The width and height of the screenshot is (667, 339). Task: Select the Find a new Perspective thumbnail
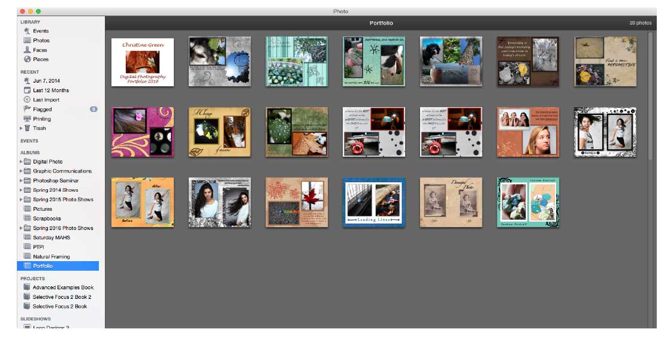(605, 62)
